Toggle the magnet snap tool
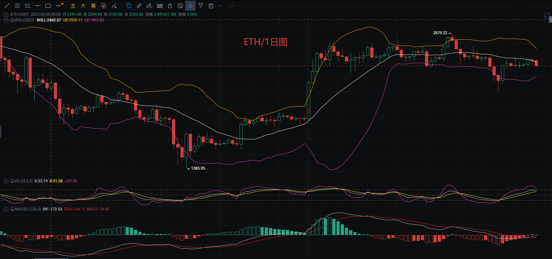This screenshot has width=552, height=259. (x=190, y=6)
